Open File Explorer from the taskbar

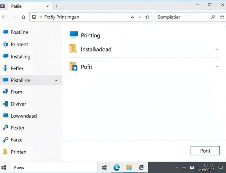(129, 167)
